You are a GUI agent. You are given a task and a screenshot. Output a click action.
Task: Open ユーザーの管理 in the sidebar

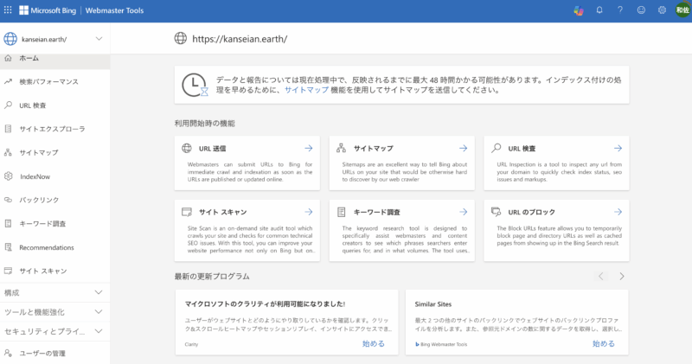pyautogui.click(x=54, y=354)
